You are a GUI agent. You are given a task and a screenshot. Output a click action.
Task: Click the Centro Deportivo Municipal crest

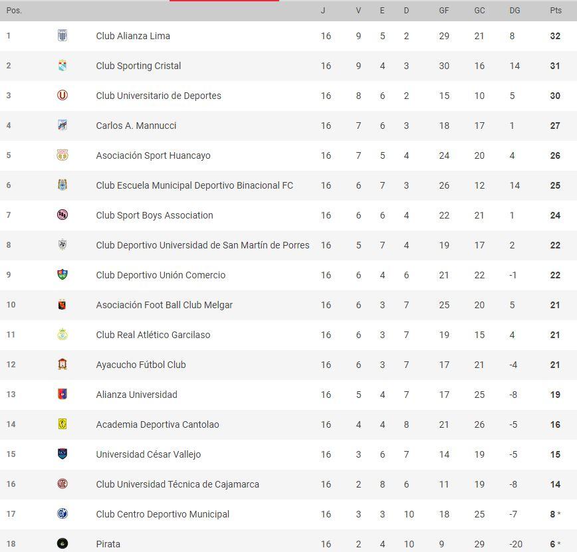tap(62, 513)
